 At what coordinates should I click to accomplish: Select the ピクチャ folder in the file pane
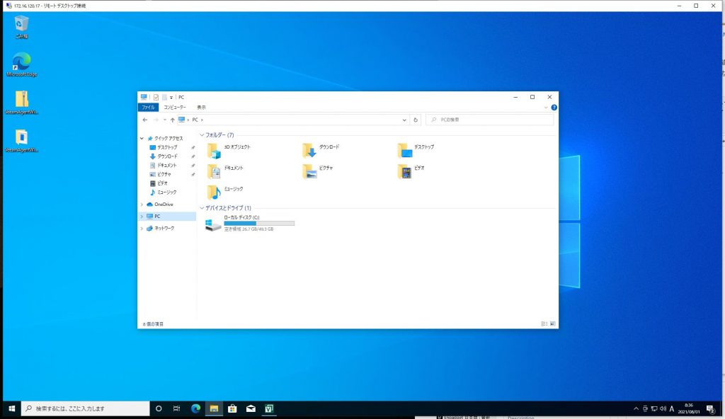[x=318, y=171]
